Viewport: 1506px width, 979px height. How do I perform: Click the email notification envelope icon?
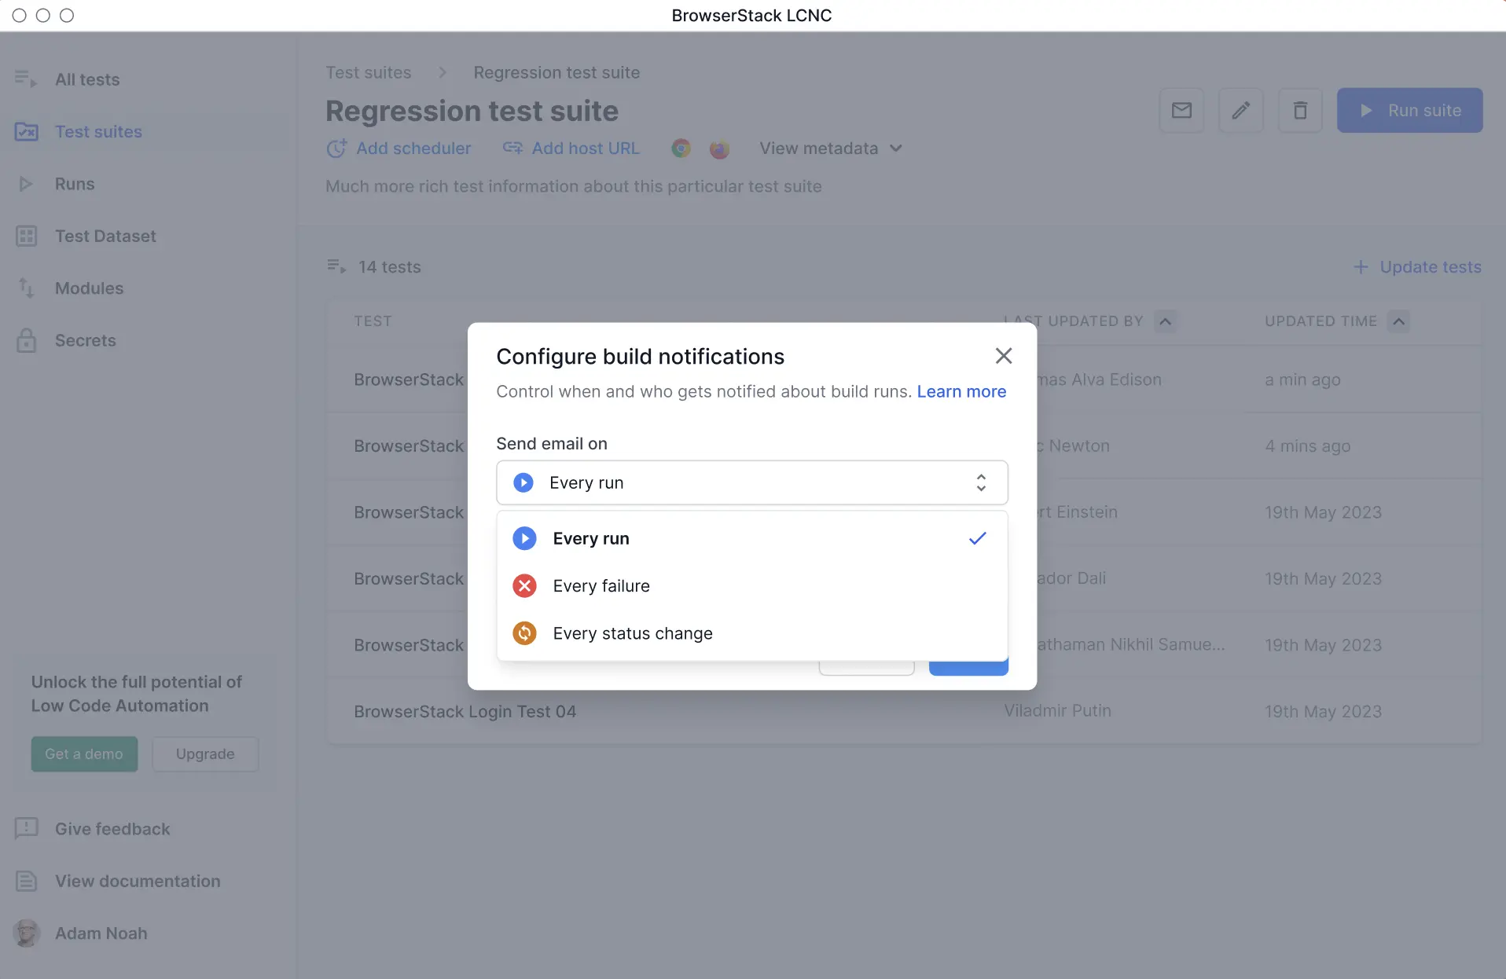1181,111
